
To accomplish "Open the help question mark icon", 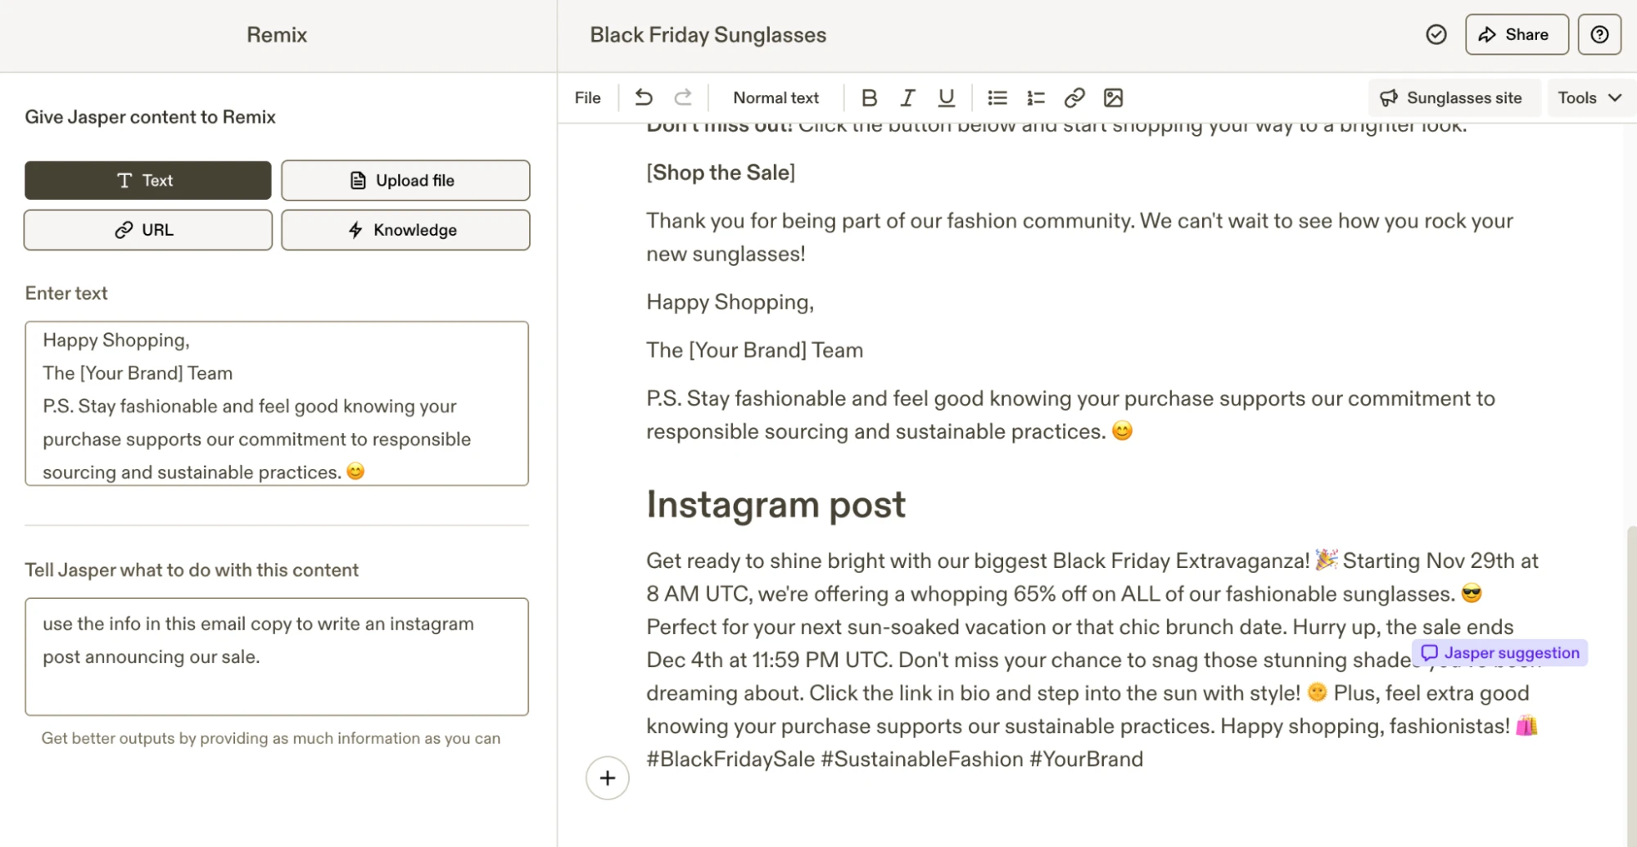I will click(x=1599, y=34).
